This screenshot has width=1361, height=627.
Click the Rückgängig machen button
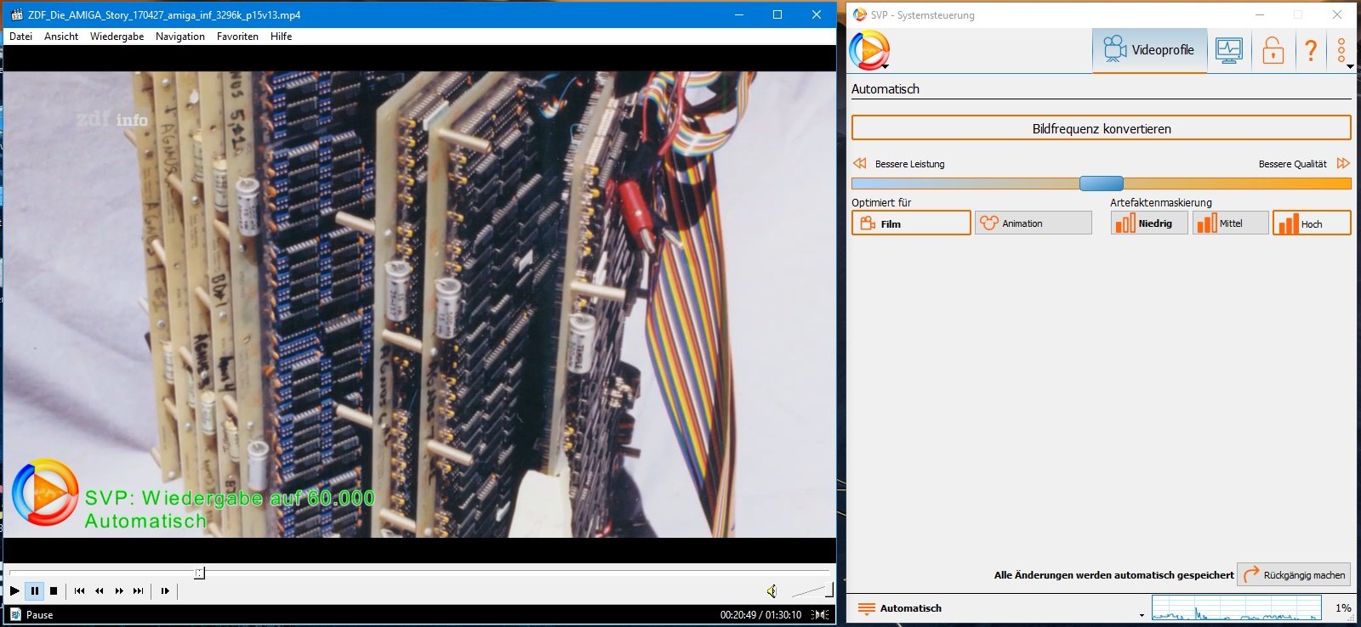[1294, 575]
